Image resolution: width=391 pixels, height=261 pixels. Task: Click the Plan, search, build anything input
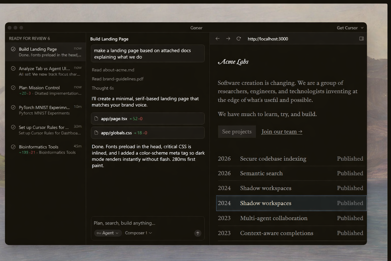(x=148, y=223)
